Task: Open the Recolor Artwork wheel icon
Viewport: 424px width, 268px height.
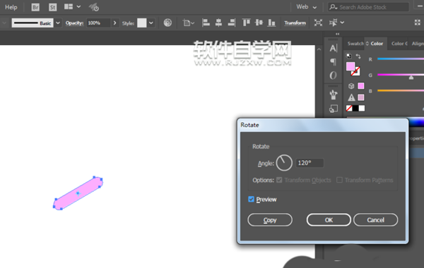Action: coord(167,23)
